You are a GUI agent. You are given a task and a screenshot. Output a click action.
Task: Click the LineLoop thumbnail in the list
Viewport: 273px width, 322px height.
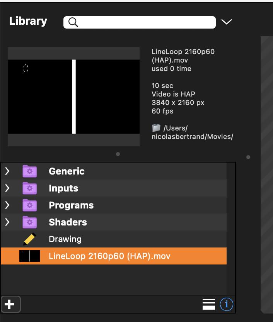point(30,256)
